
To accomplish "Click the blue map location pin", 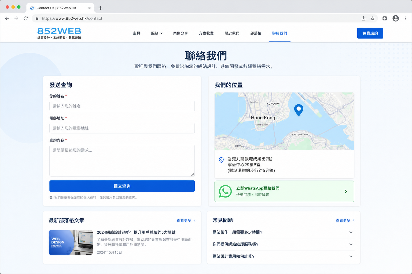I will coord(299,110).
